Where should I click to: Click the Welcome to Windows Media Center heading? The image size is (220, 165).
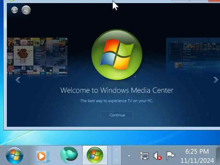tap(117, 90)
